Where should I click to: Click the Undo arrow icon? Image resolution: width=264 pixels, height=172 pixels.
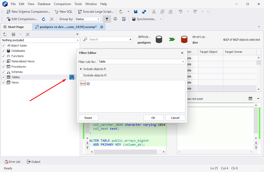pyautogui.click(x=181, y=12)
